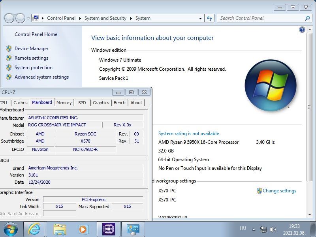Screen dimensions: 316x237
Task: Click shield icon beside Change settings
Action: coord(259,191)
